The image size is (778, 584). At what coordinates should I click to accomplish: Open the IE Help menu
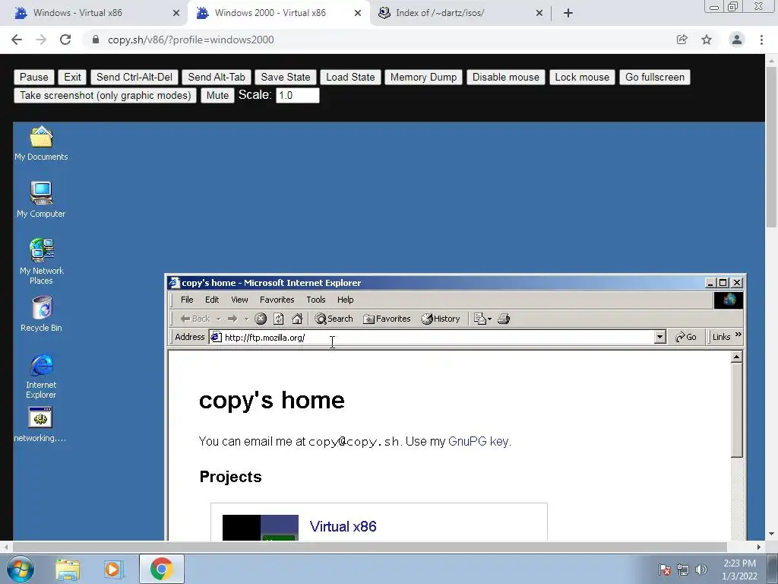click(x=346, y=300)
